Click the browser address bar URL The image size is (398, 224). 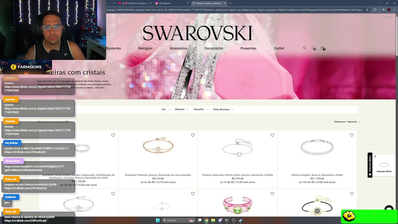pyautogui.click(x=235, y=10)
